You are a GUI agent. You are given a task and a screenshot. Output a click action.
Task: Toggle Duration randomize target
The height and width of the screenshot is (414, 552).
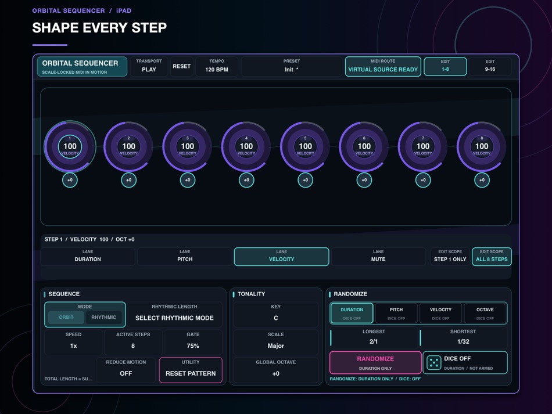[352, 313]
